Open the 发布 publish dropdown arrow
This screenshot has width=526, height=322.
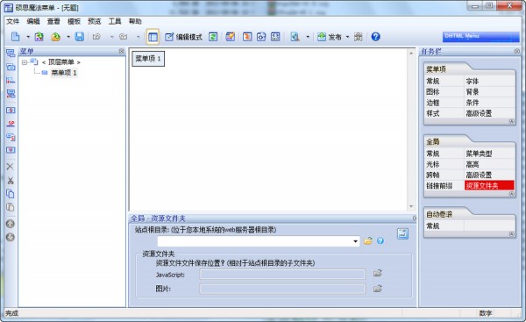347,37
